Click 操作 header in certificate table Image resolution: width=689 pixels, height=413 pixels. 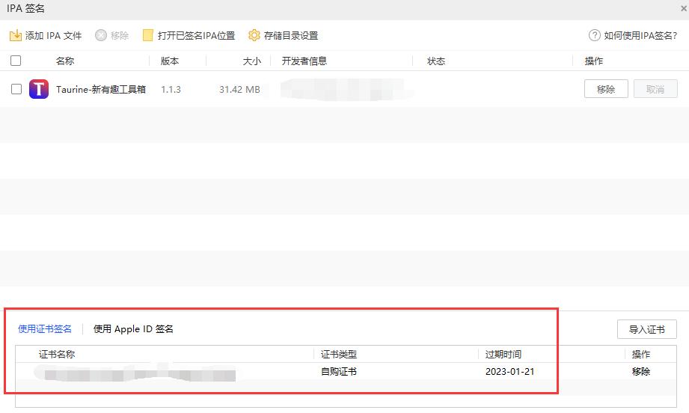pyautogui.click(x=640, y=354)
